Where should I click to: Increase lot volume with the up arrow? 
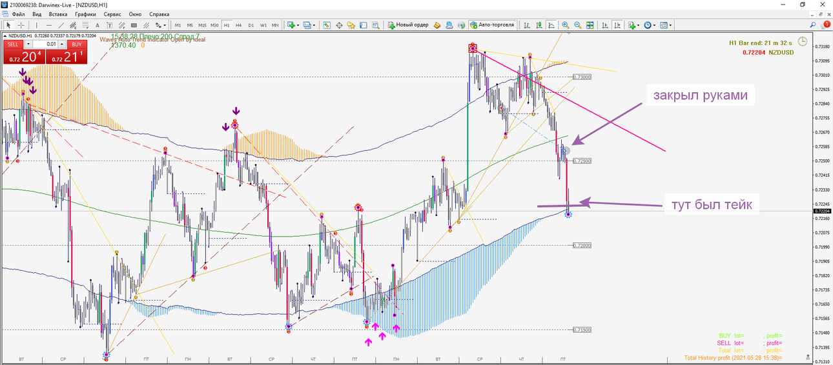[62, 44]
